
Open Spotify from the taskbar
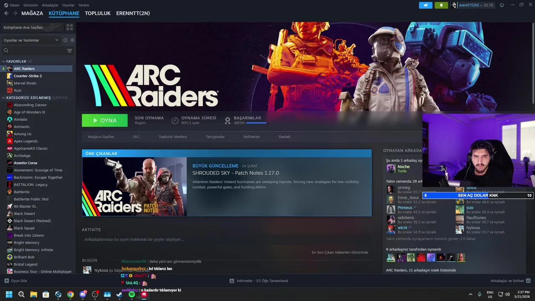(132, 295)
